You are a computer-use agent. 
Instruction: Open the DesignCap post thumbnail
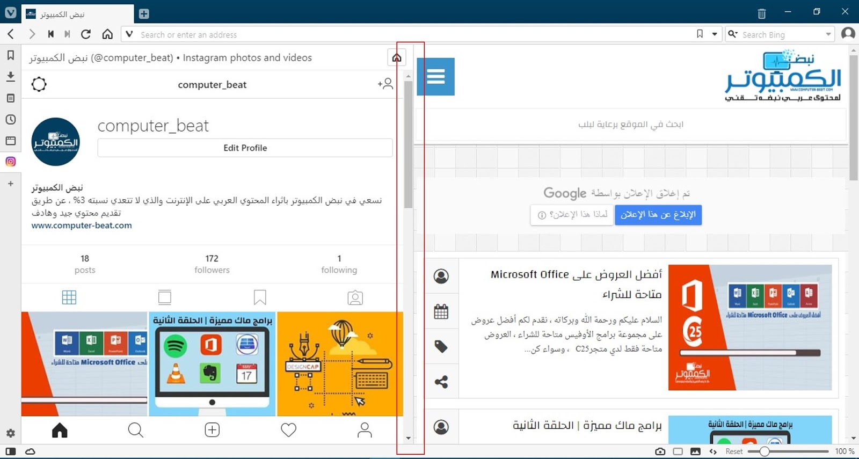tap(340, 364)
